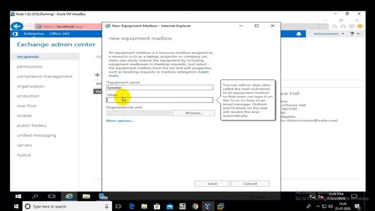
Task: Open public folders section
Action: (x=31, y=125)
